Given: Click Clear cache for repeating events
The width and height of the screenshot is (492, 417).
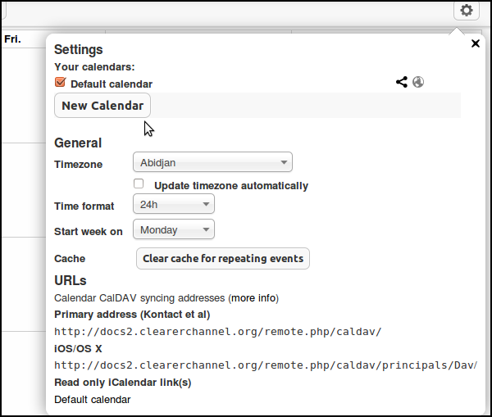Looking at the screenshot, I should (x=222, y=258).
